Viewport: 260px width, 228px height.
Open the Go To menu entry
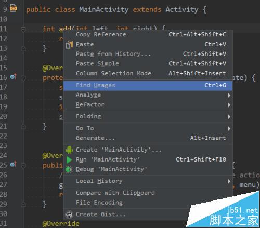pyautogui.click(x=148, y=128)
